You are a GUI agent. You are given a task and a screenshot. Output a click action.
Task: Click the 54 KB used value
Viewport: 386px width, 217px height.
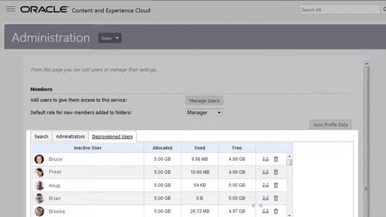point(200,185)
